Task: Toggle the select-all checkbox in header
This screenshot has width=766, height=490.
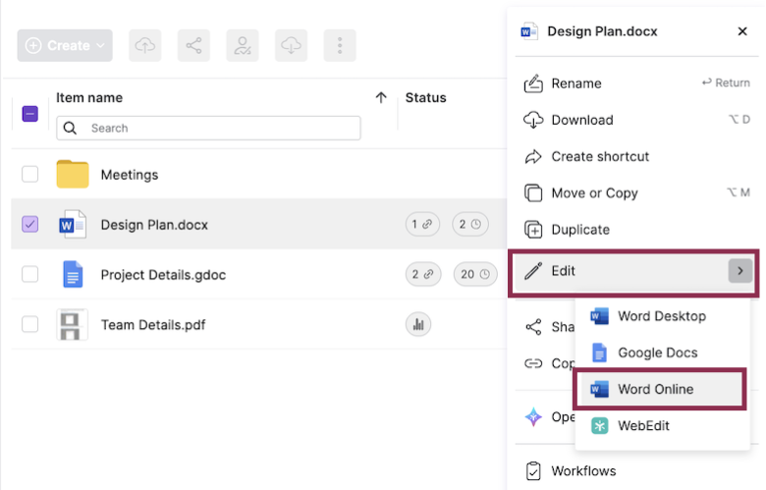Action: pos(29,114)
